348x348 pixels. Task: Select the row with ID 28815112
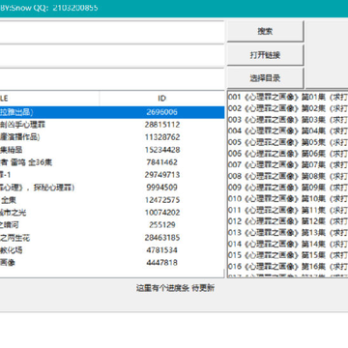tap(112, 125)
